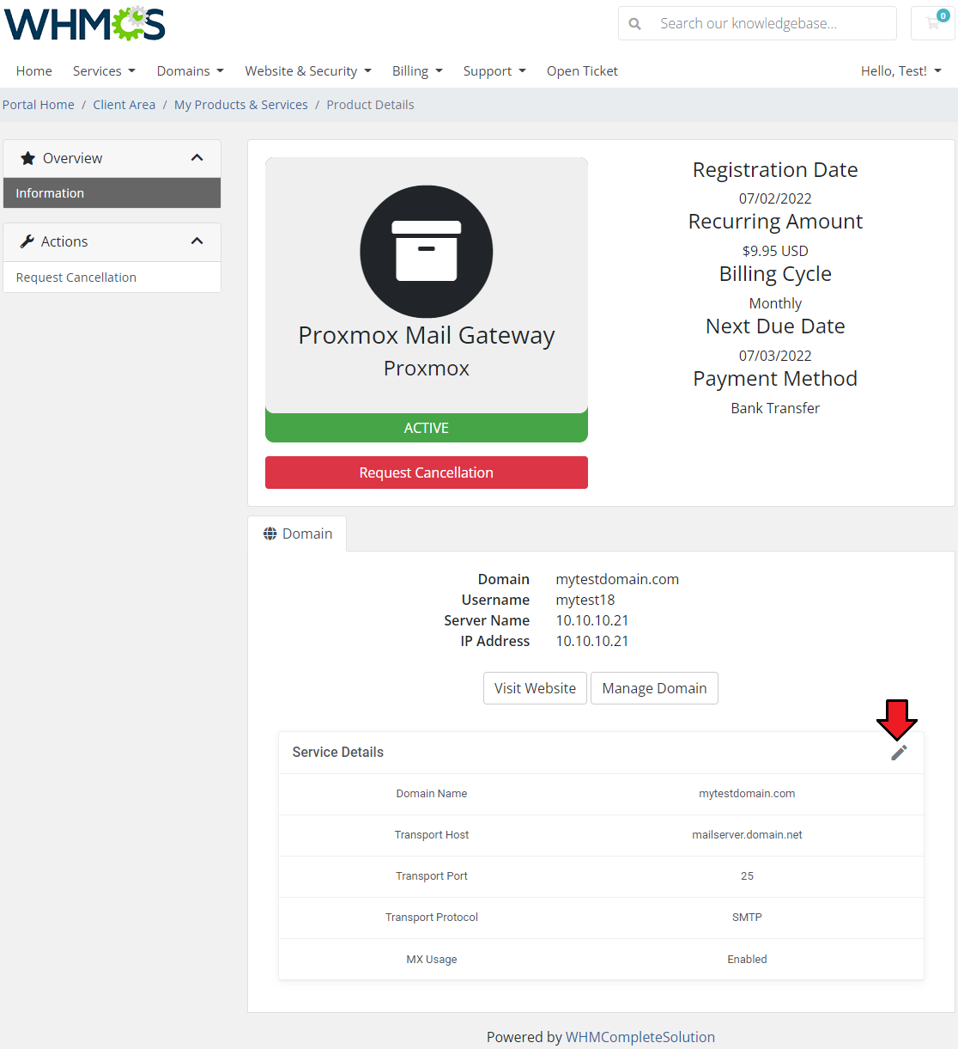
Task: Open Portal Home breadcrumb link
Action: pos(39,105)
